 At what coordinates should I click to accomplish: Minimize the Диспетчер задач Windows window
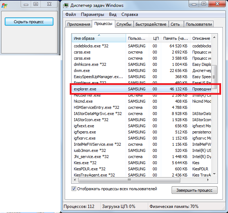click(x=194, y=4)
